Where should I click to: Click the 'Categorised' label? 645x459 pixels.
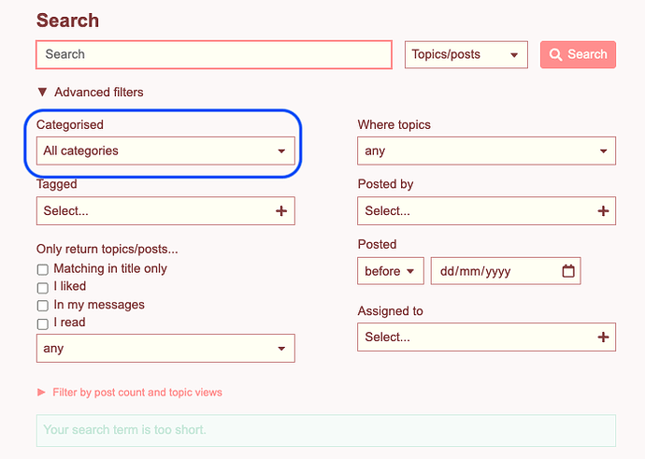(70, 124)
